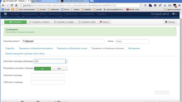Set Показывать заголовок страницы to Да
This screenshot has width=182, height=102.
42,69
